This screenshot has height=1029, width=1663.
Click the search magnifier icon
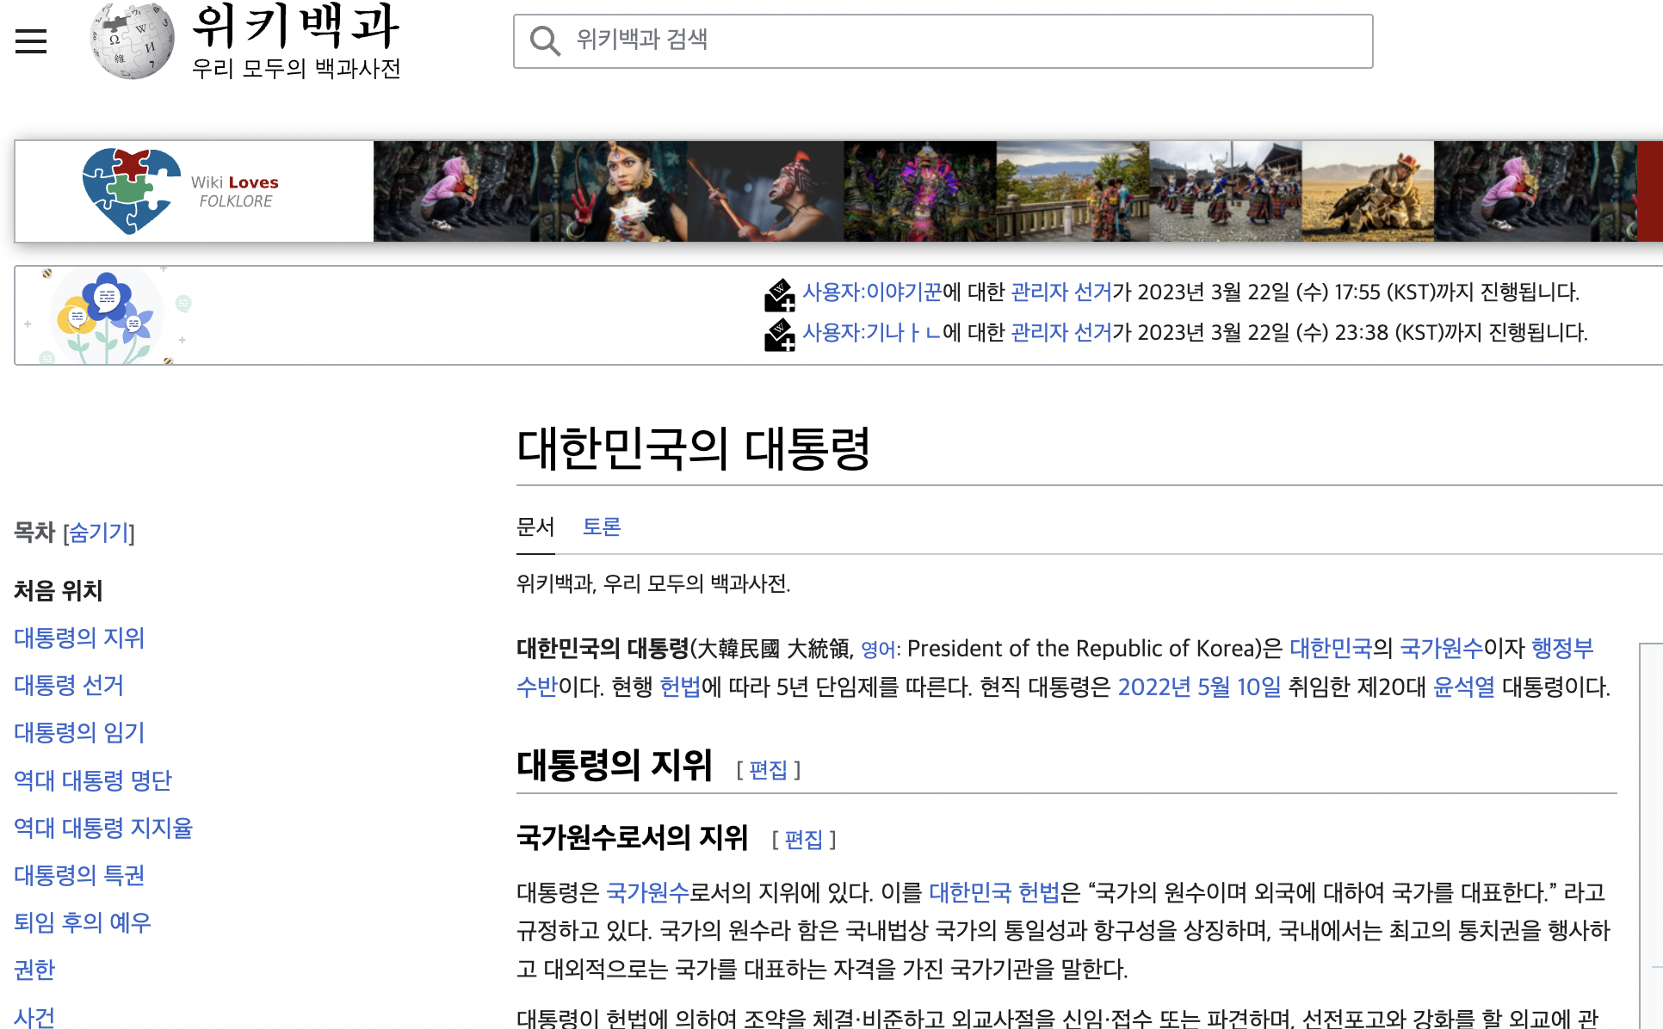click(545, 40)
